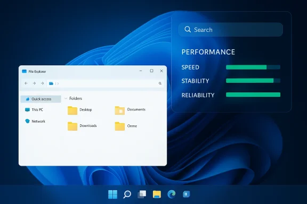Select Quick access in sidebar
307x204 pixels.
pyautogui.click(x=41, y=99)
